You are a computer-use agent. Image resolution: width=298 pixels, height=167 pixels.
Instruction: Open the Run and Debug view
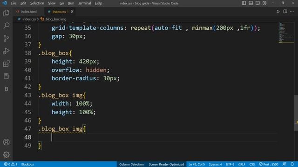tap(6, 51)
